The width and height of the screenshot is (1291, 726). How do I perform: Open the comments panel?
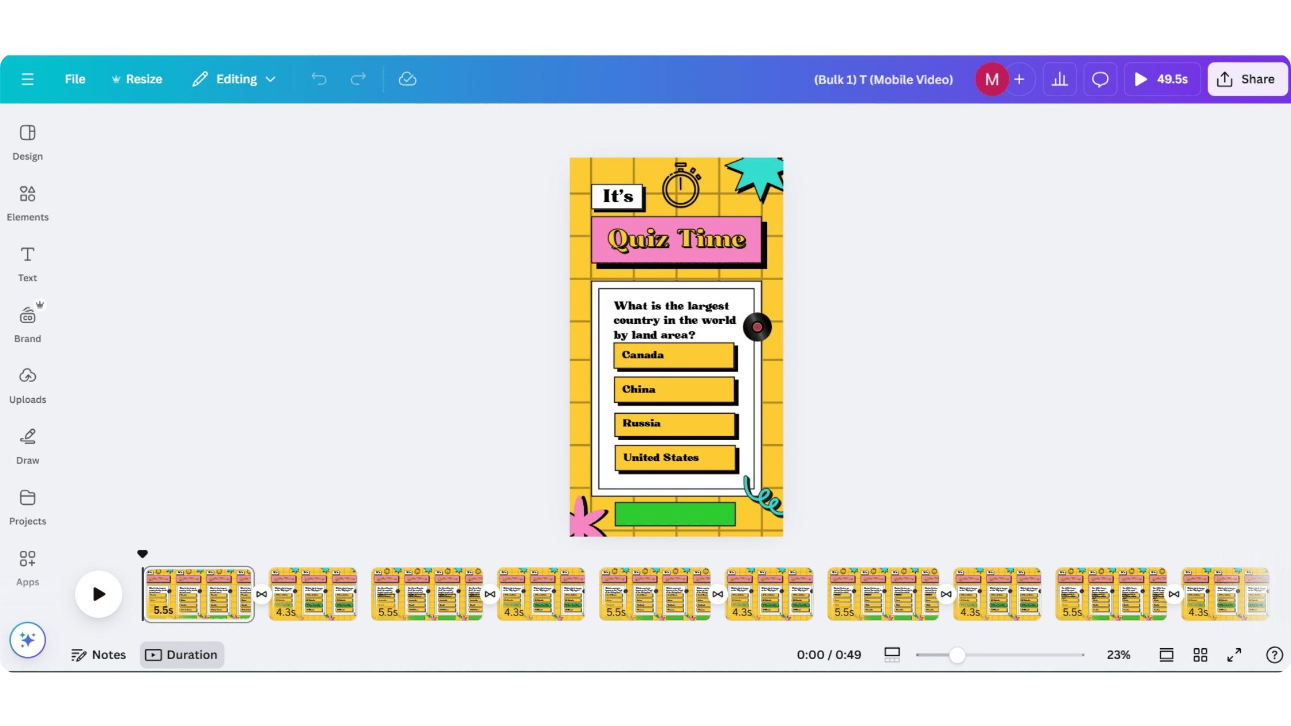tap(1100, 79)
